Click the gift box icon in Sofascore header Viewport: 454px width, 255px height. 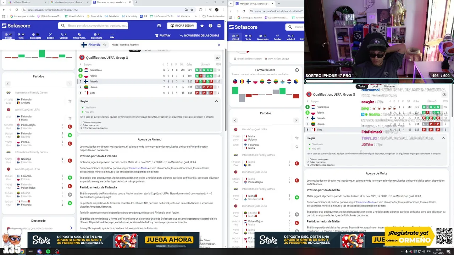click(x=159, y=25)
